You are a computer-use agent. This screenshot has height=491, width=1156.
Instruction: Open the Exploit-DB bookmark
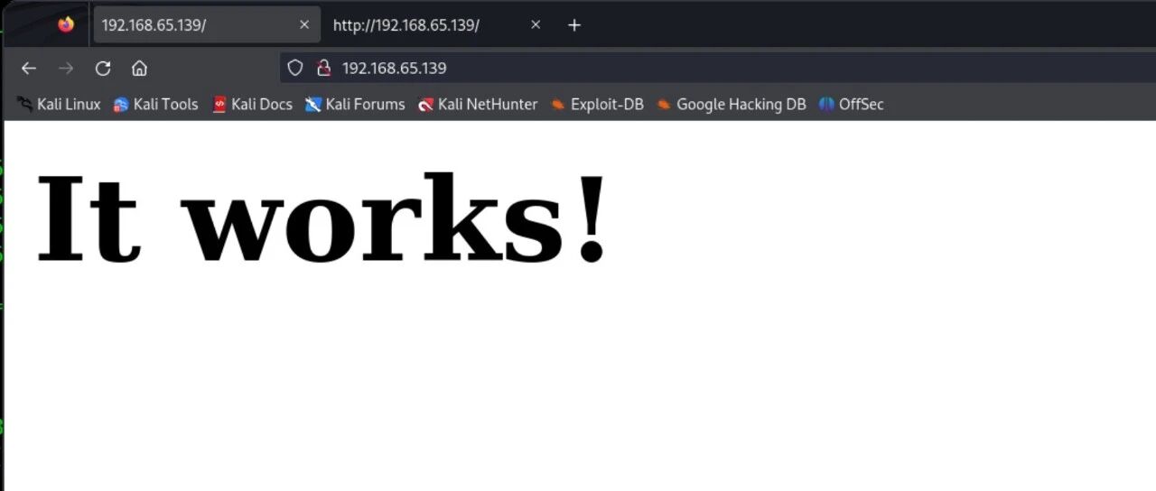coord(597,105)
